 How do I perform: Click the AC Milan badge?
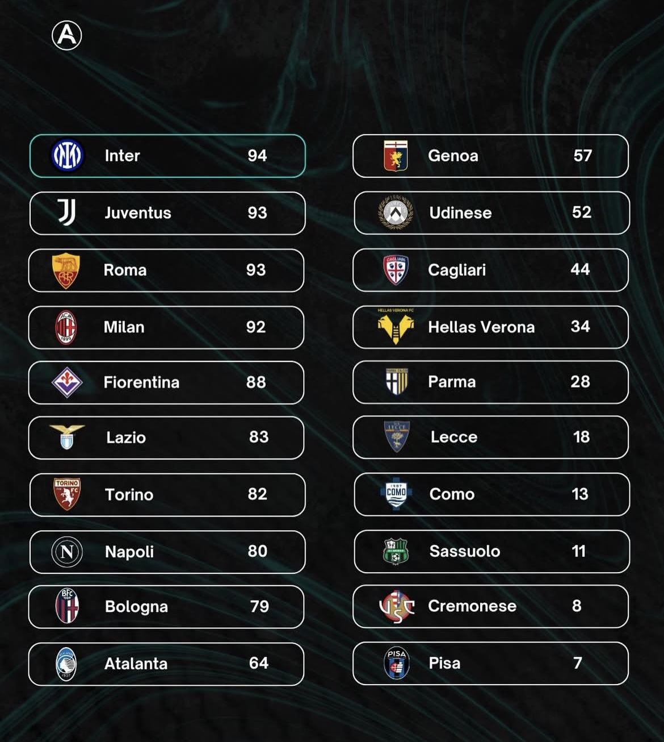66,327
